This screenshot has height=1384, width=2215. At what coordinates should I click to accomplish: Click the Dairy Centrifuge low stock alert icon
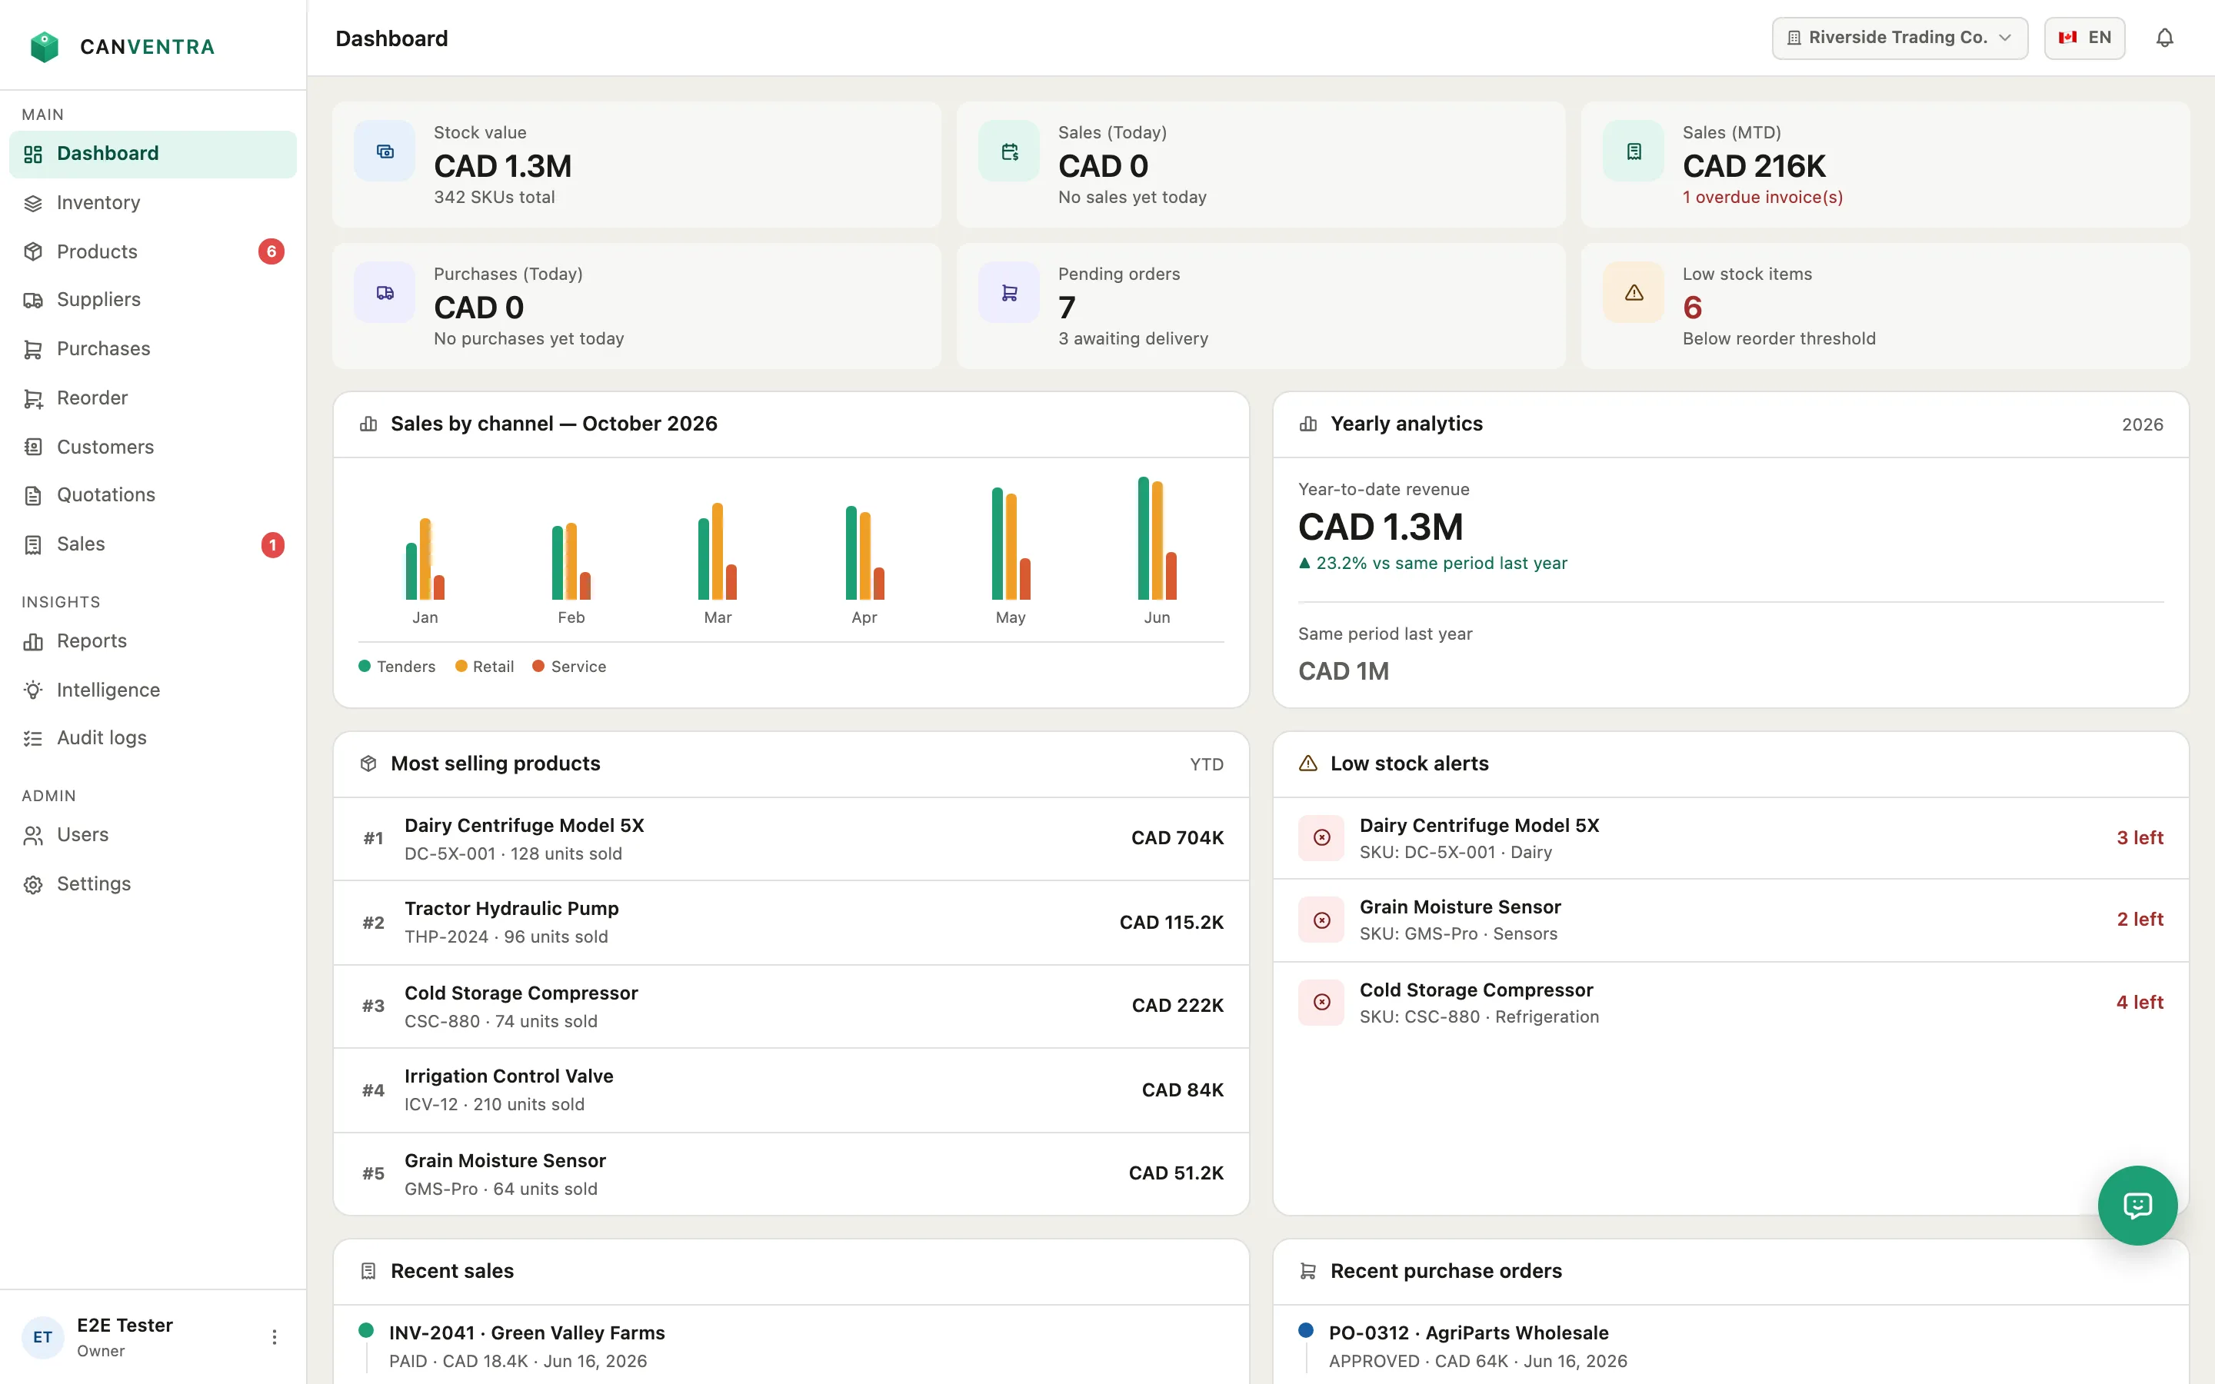click(1321, 837)
